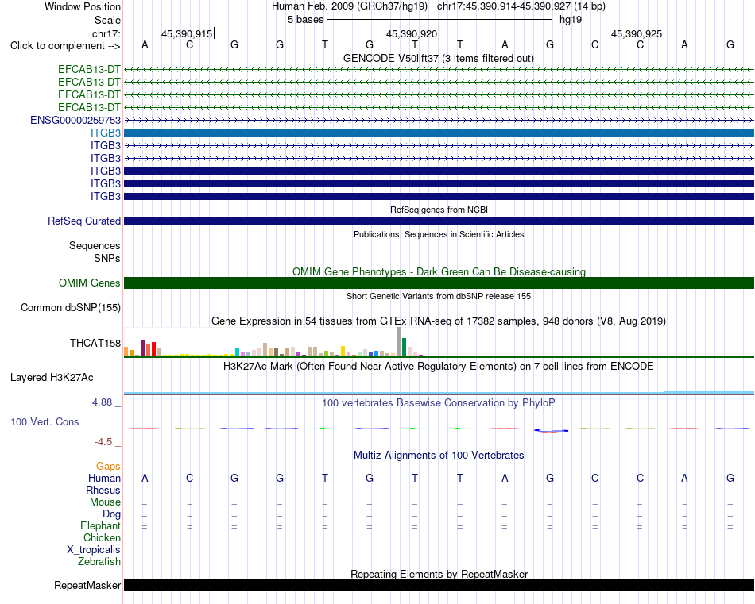Click the Zebrafish species label
This screenshot has width=755, height=604.
click(99, 561)
